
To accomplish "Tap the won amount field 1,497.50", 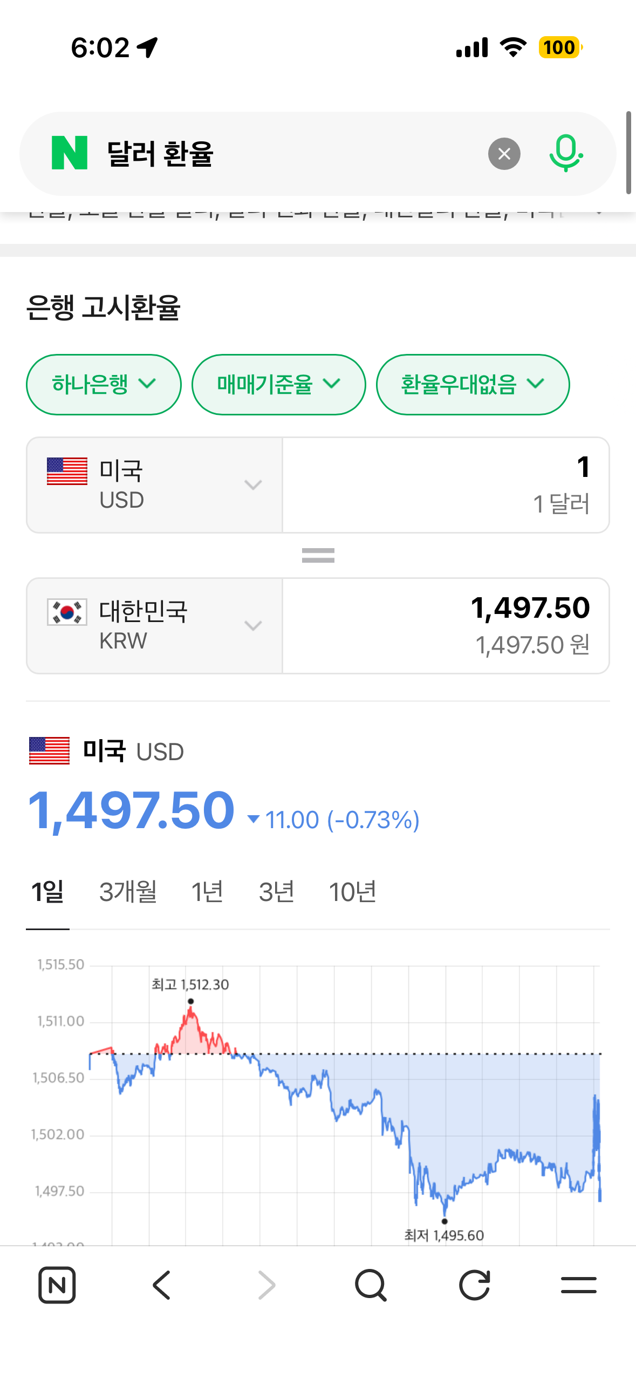I will click(x=446, y=626).
